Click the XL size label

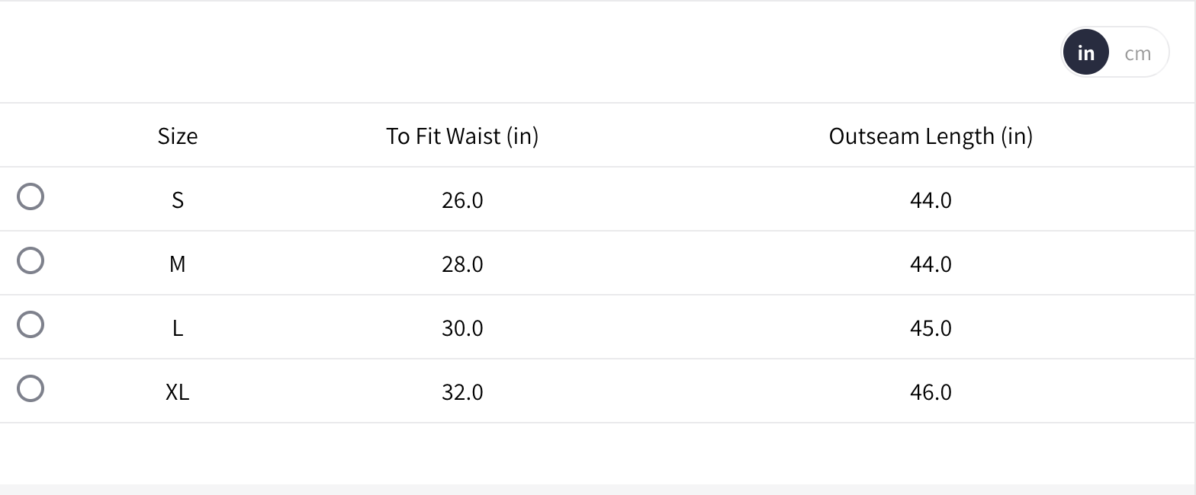click(178, 392)
